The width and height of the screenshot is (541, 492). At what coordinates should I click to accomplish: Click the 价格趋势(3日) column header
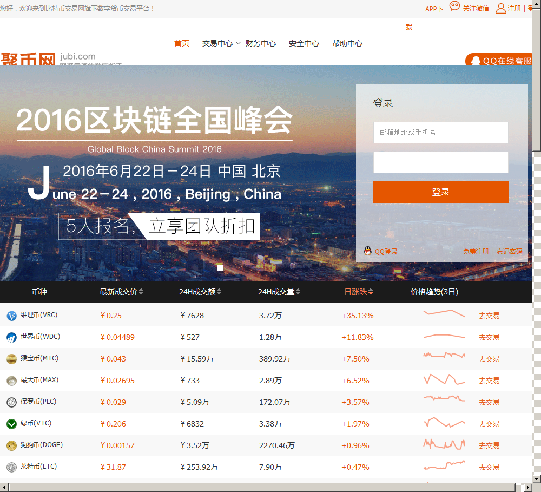tap(434, 292)
